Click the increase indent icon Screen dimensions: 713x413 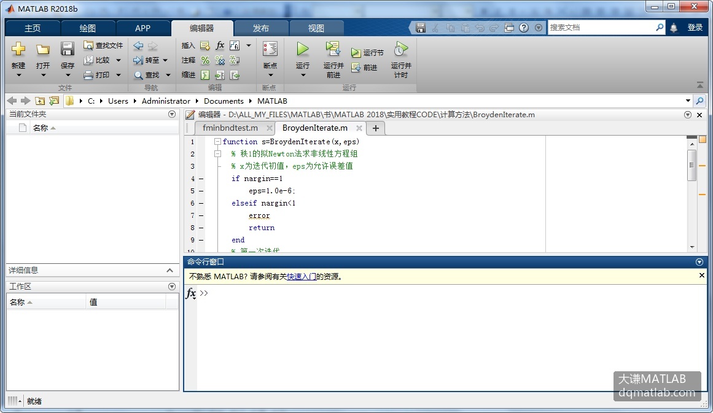click(x=220, y=75)
